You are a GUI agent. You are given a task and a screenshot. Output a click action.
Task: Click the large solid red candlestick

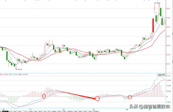coord(153,25)
